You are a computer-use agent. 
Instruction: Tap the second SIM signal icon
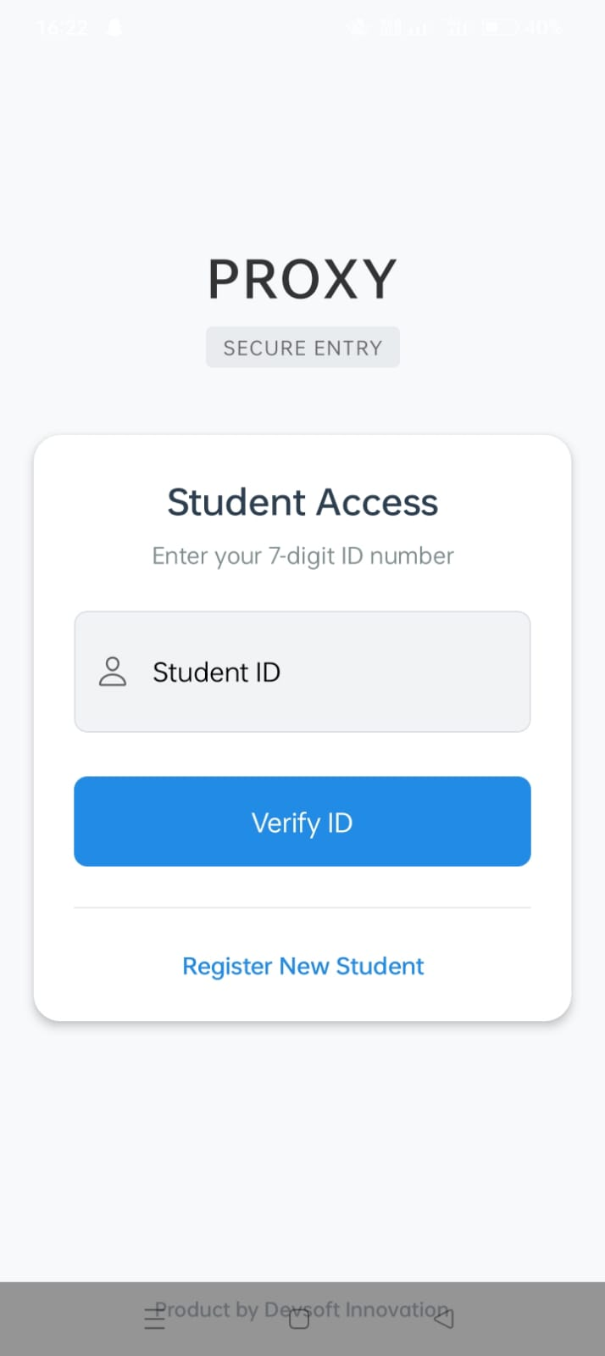456,27
